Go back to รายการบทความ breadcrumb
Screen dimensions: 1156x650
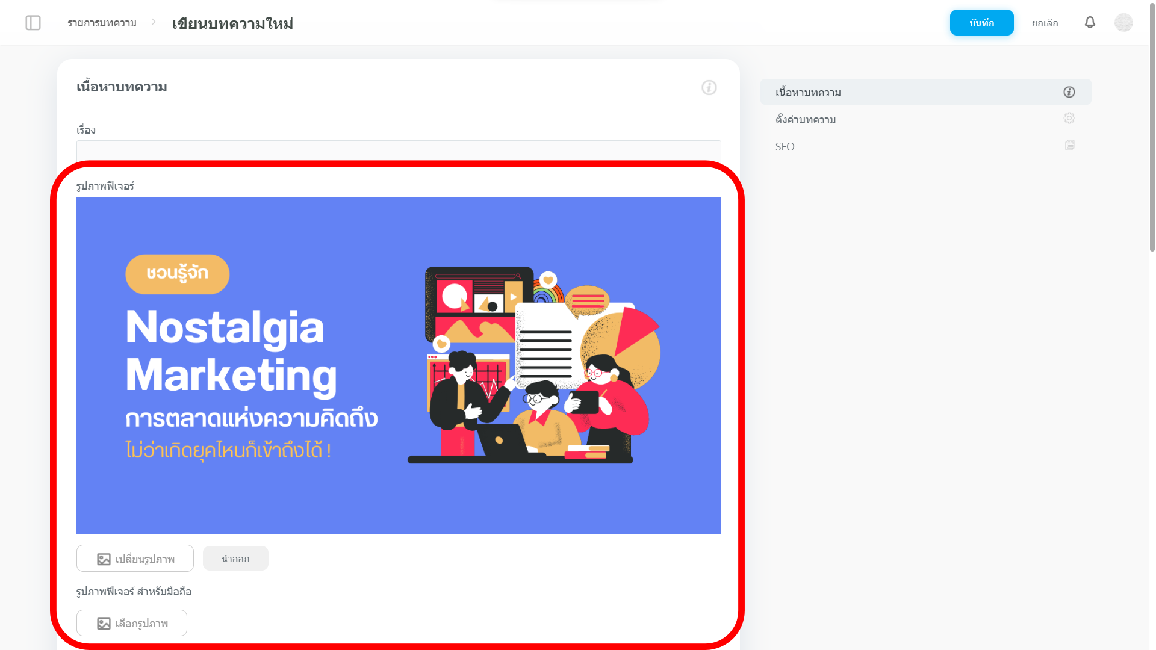(102, 23)
